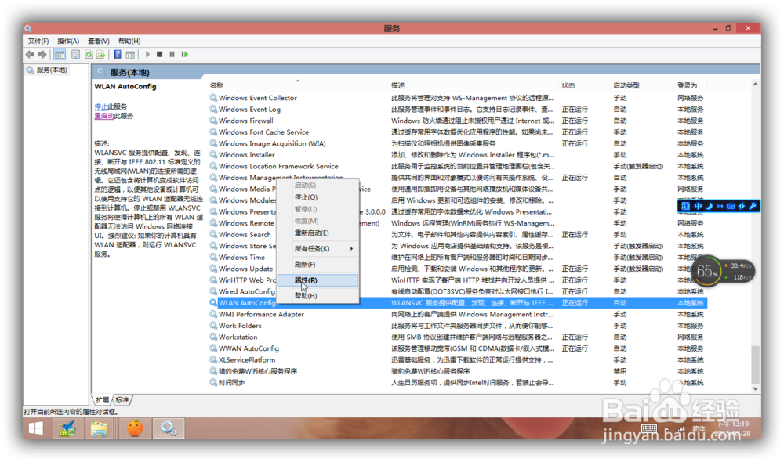
Task: Click the green Refresh toolbar icon
Action: coord(89,55)
